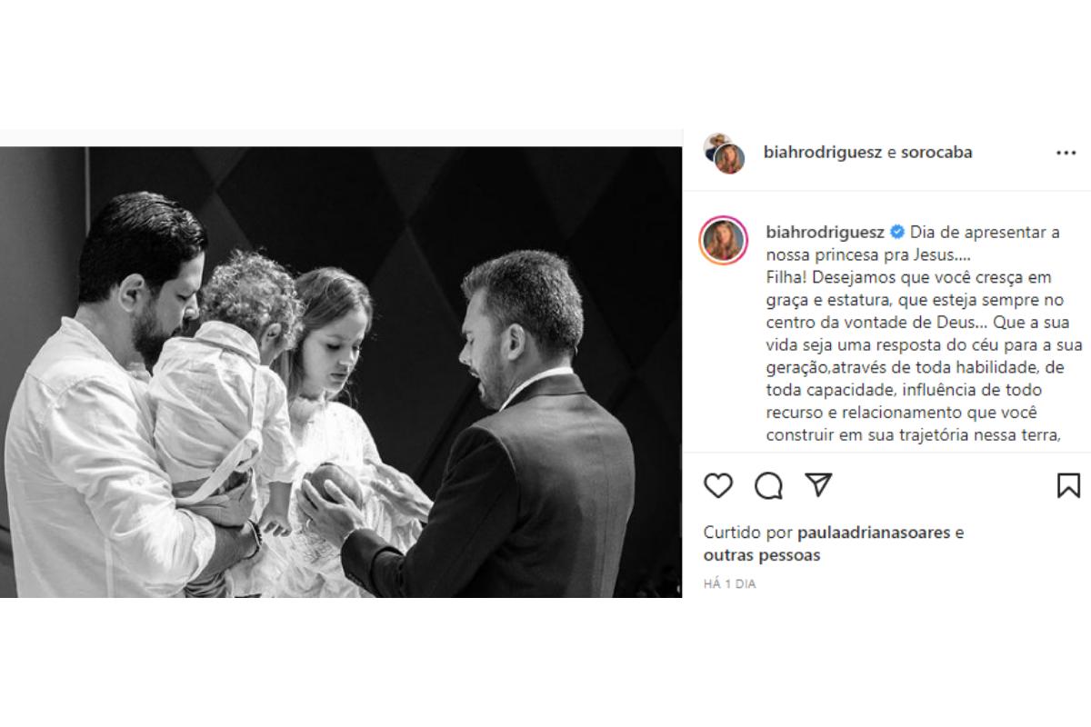Click biahrodriguesz username in the caption
This screenshot has width=1091, height=727.
pyautogui.click(x=826, y=232)
